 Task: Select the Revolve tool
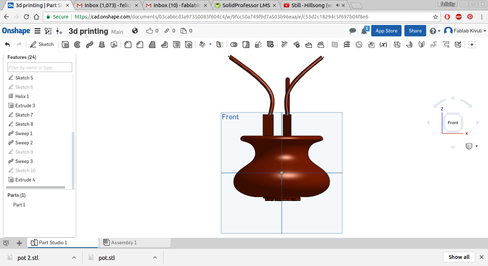[x=77, y=45]
